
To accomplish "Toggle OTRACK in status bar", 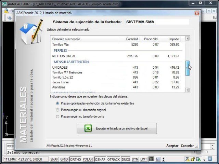I will [113, 159].
